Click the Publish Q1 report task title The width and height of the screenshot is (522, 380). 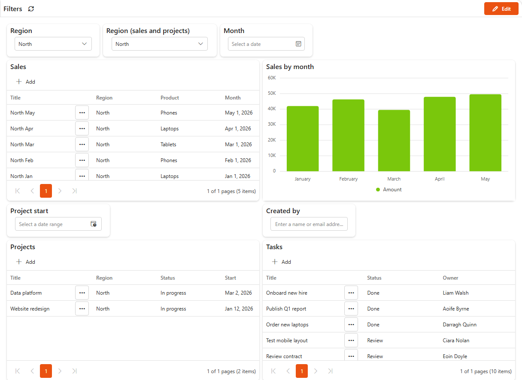click(286, 309)
